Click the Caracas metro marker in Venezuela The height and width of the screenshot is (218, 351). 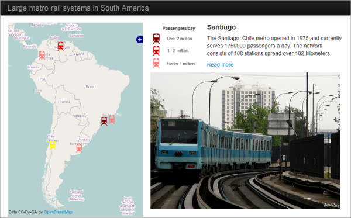tap(60, 46)
